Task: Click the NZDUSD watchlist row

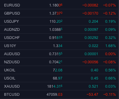Action: tap(59, 62)
